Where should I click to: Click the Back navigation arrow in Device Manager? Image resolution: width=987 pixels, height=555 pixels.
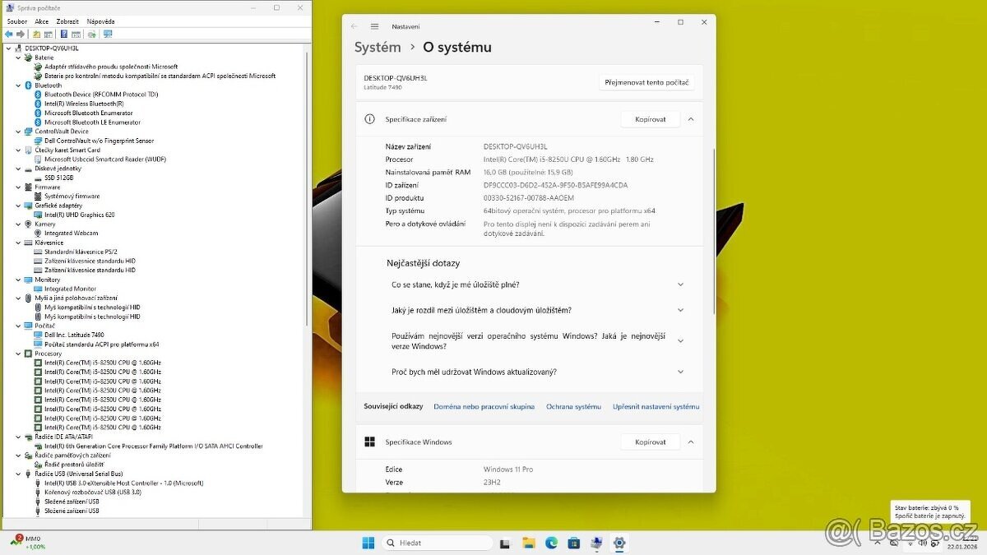click(x=9, y=34)
